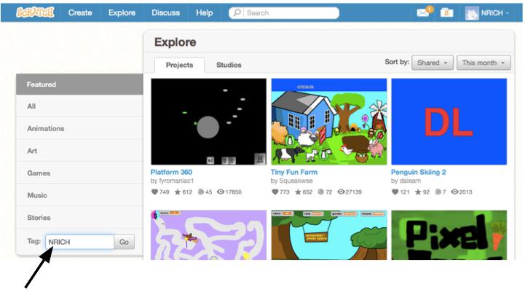Click the NRICH profile avatar
This screenshot has height=292, width=528.
471,13
